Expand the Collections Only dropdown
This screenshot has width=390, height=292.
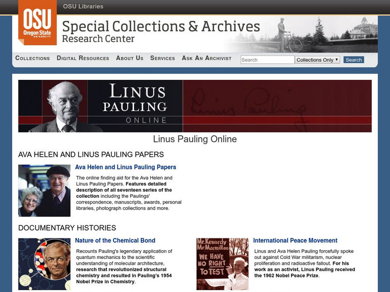point(318,60)
